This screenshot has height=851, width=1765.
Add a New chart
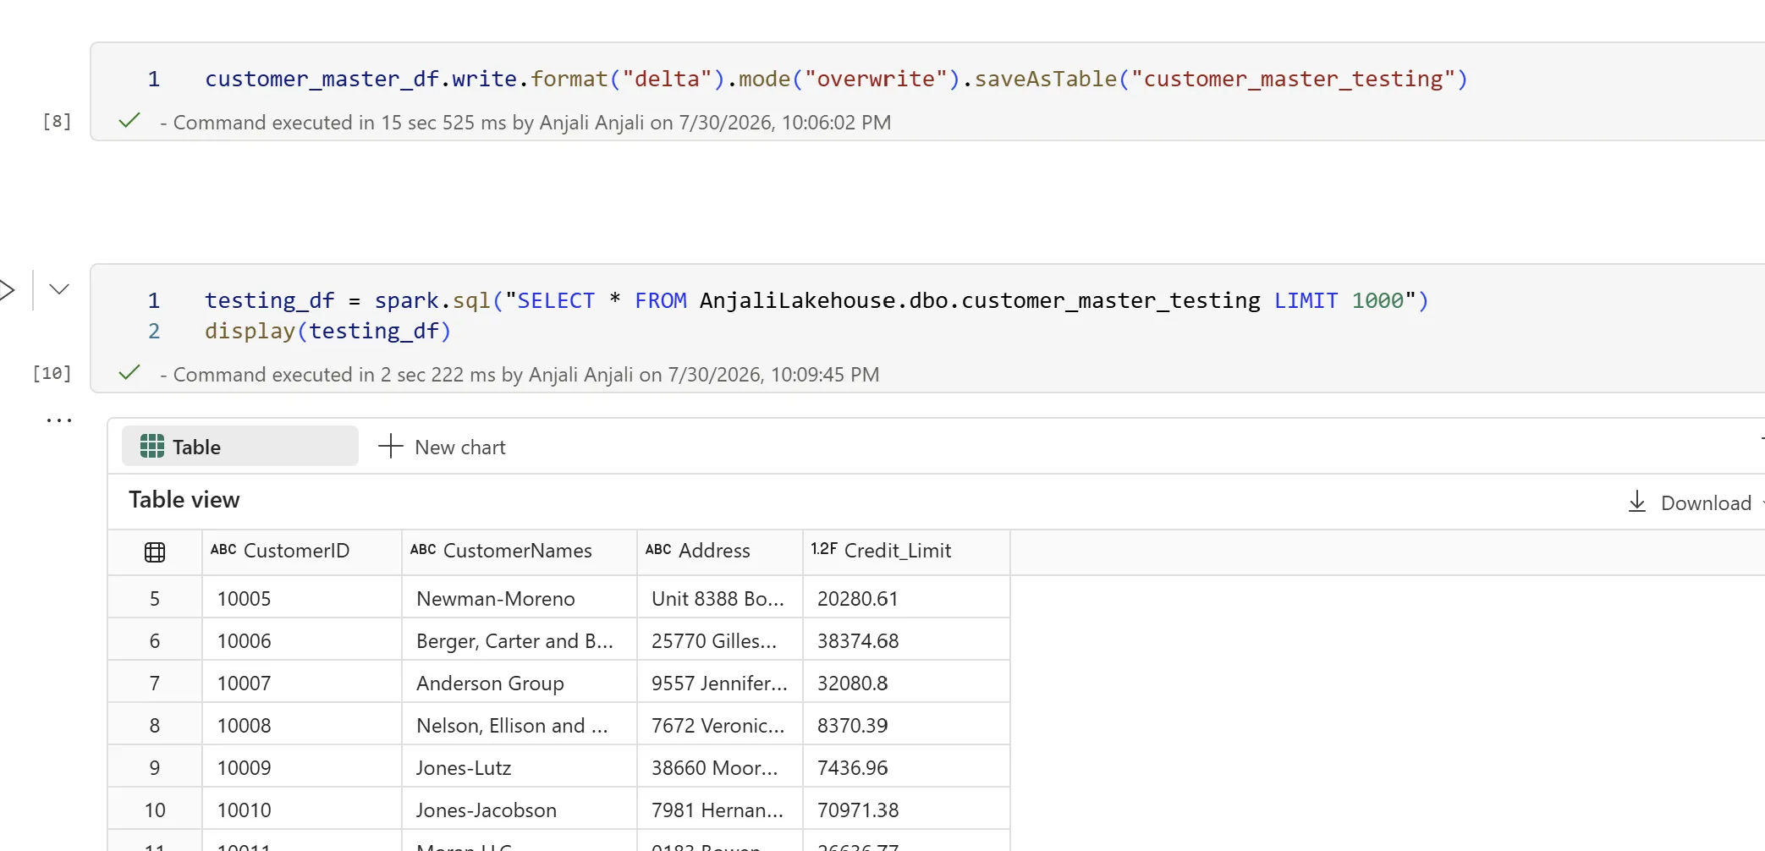[442, 447]
